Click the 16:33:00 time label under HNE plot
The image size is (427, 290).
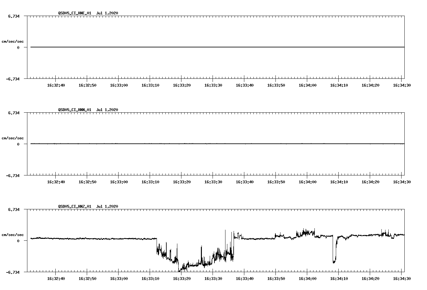pos(119,85)
